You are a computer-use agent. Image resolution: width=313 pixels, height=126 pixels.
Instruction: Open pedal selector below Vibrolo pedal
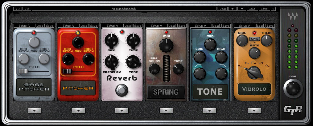[254, 111]
